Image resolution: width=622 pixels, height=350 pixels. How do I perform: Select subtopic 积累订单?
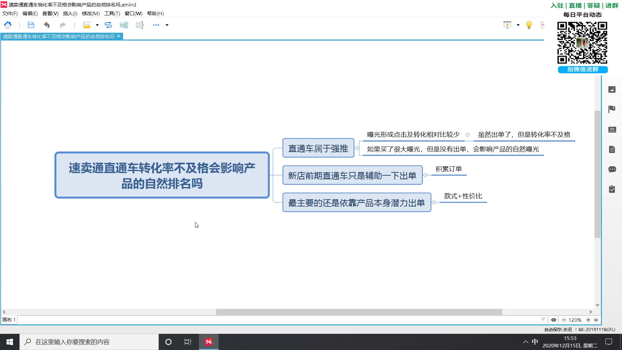click(449, 169)
